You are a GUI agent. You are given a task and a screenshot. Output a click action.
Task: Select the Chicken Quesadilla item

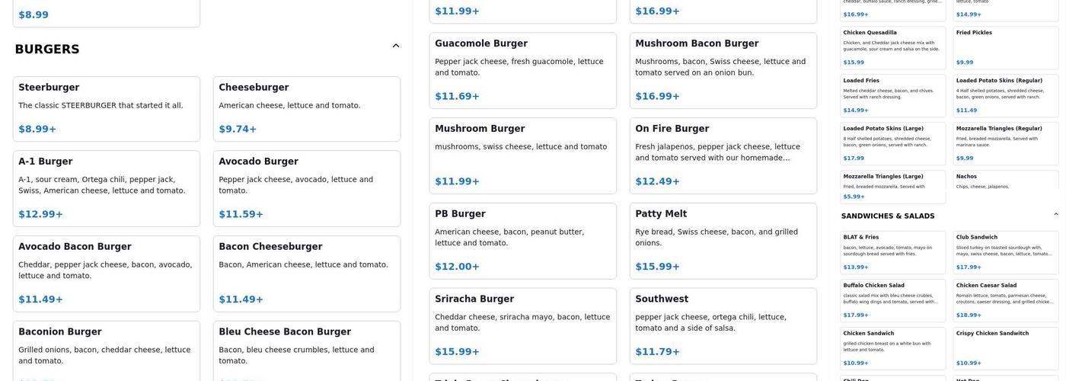pos(892,48)
